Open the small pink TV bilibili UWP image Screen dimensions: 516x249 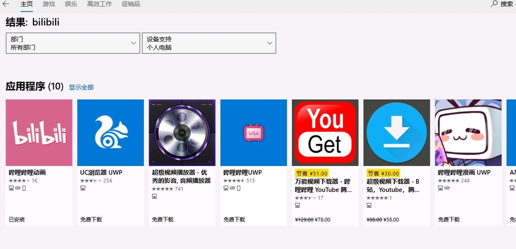tap(253, 133)
